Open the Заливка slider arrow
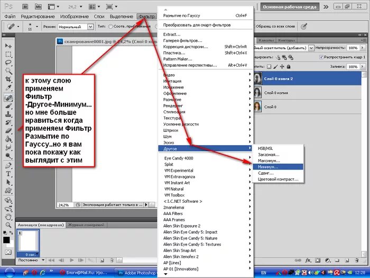 click(x=363, y=67)
